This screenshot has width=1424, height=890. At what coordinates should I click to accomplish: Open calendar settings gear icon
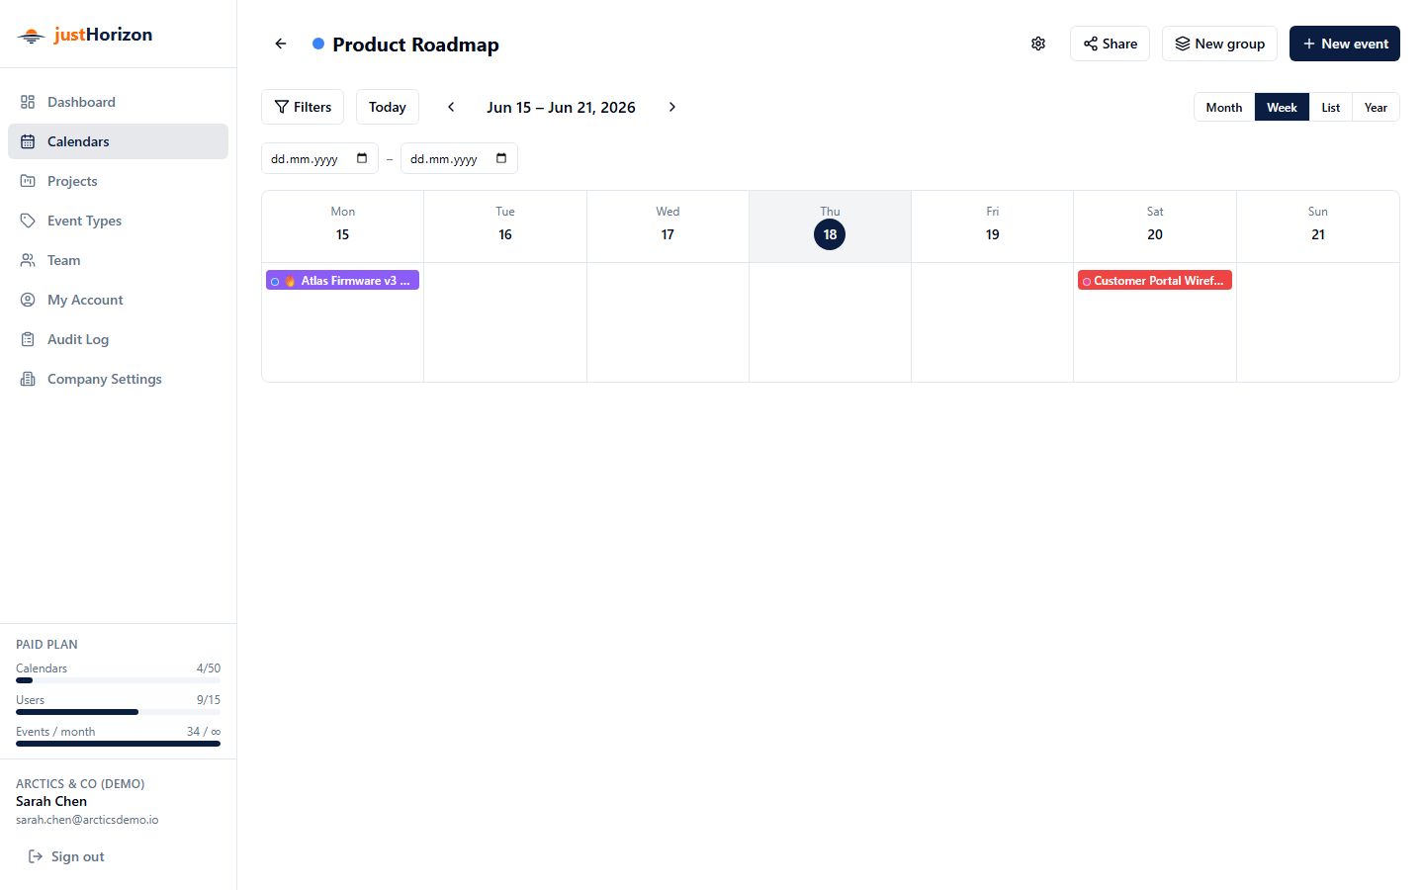[x=1038, y=44]
